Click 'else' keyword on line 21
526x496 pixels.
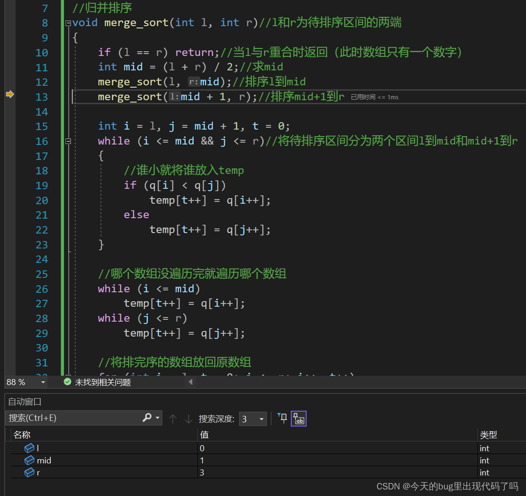coord(137,214)
